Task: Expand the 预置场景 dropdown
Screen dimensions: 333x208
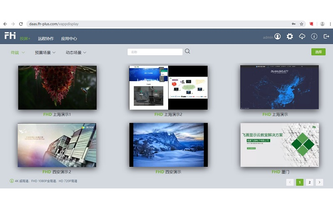Action: (45, 53)
